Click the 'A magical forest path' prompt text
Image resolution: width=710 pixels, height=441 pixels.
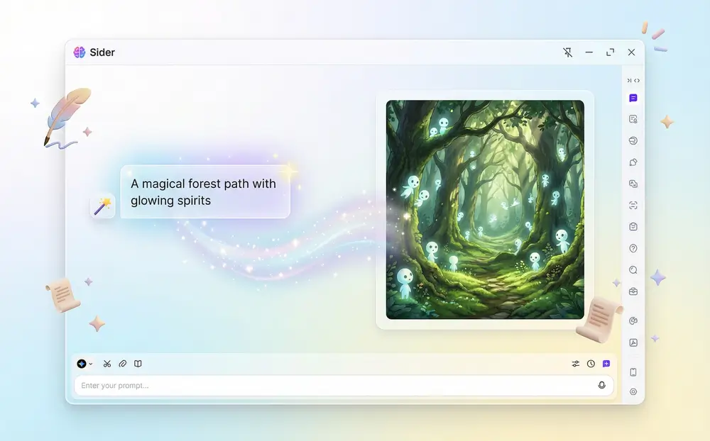[x=203, y=191]
